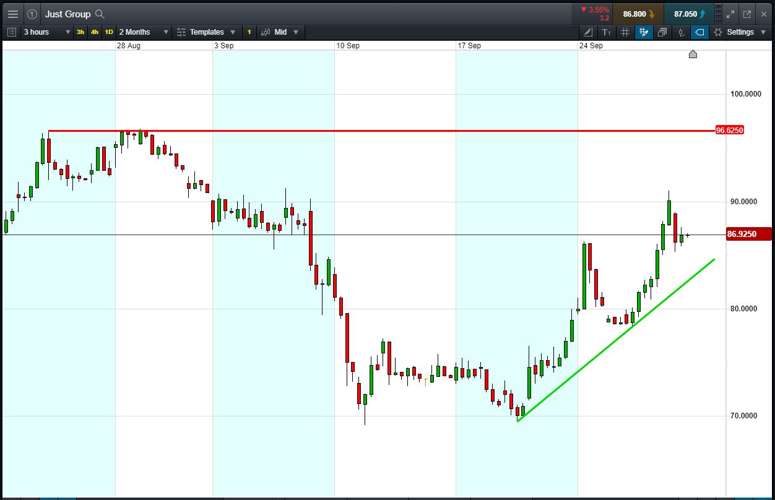This screenshot has width=775, height=500.
Task: Click the market depth ladder icon
Action: [x=719, y=14]
